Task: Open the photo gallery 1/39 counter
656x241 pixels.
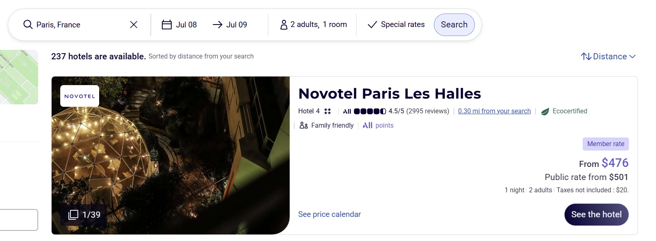Action: click(84, 215)
